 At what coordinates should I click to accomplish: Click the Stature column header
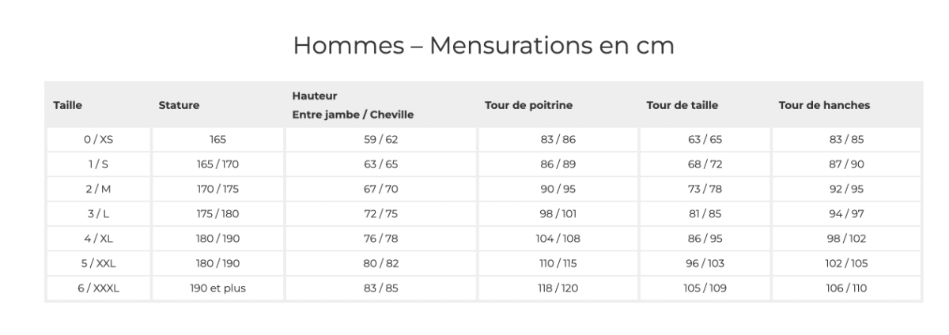[x=179, y=105]
